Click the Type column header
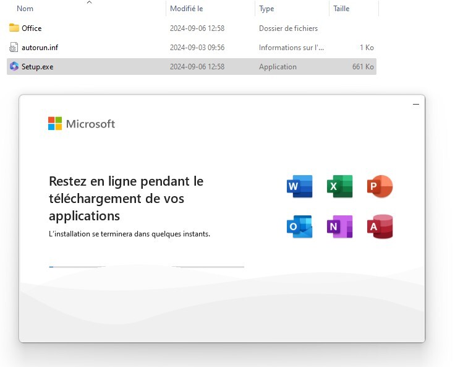 (x=267, y=9)
